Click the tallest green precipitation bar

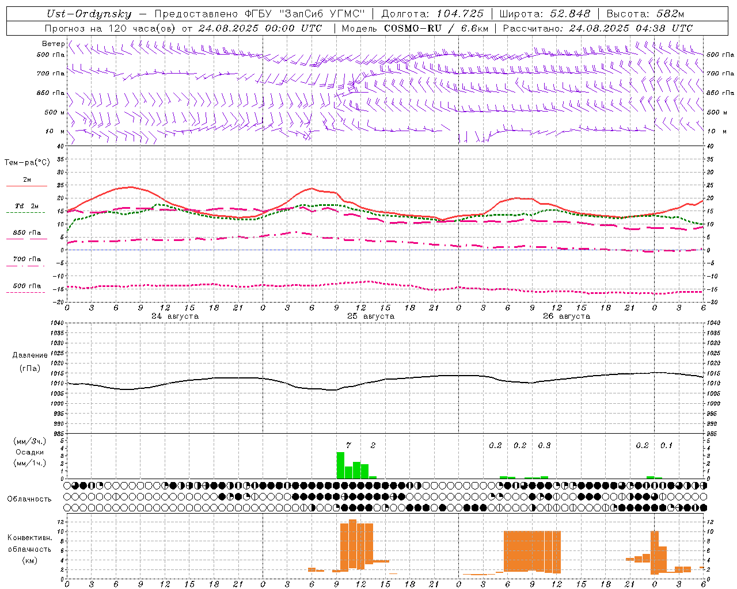[x=340, y=465]
